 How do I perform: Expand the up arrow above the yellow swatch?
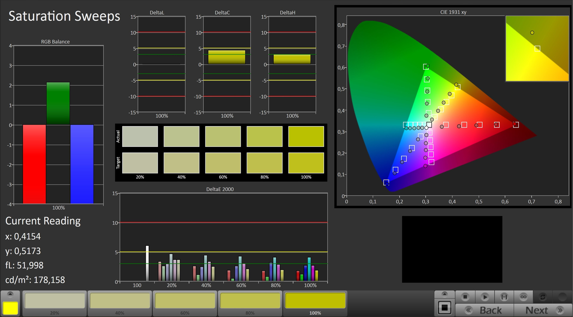click(x=10, y=294)
